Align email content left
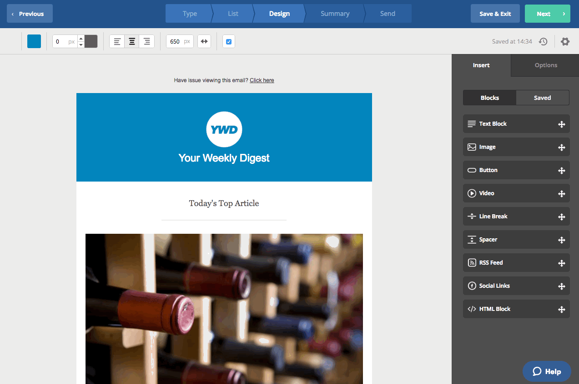This screenshot has width=579, height=384. pos(117,41)
